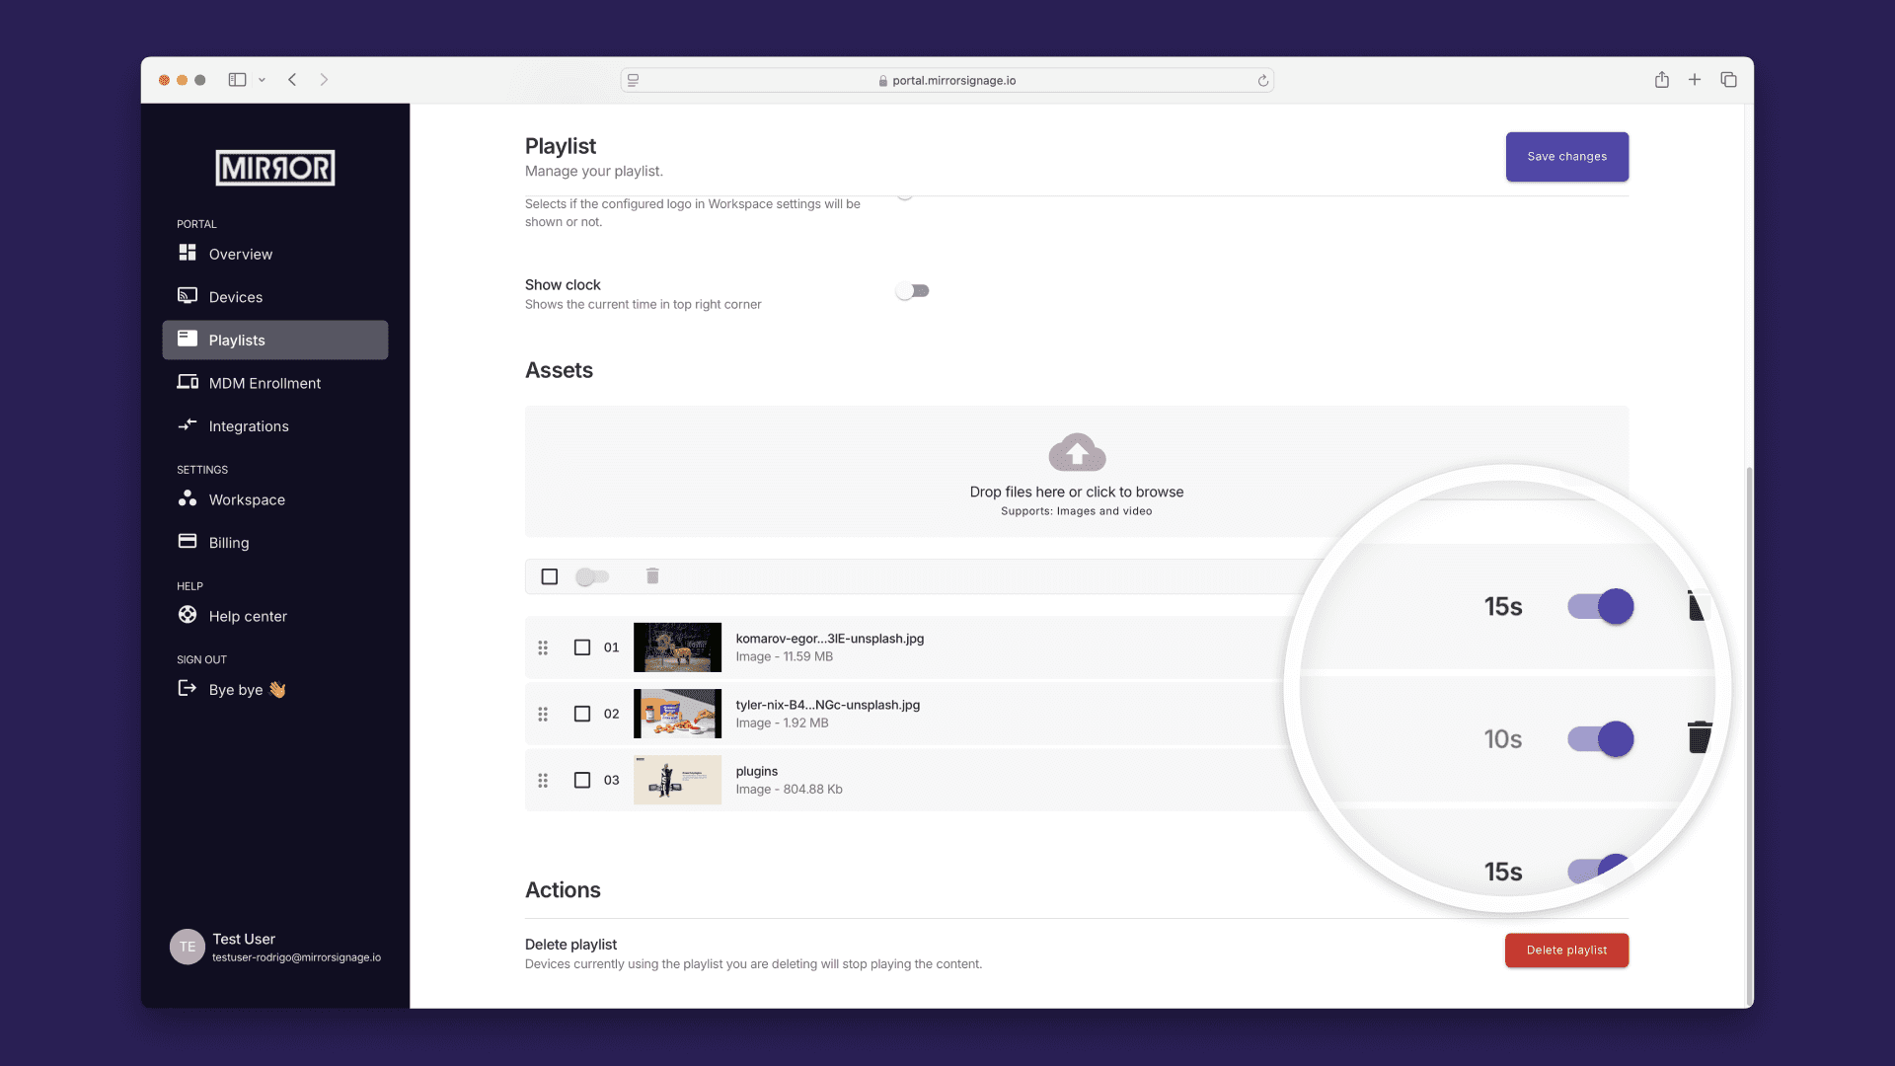Click trash icon in magnified 10s row
The width and height of the screenshot is (1895, 1066).
pyautogui.click(x=1699, y=737)
